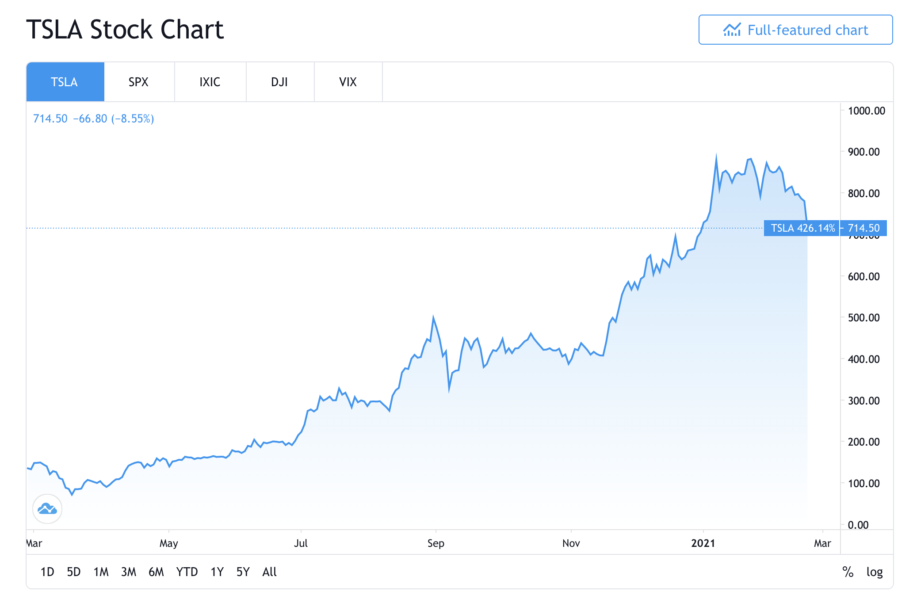Switch to the IXIC tab
913x607 pixels.
[x=210, y=82]
